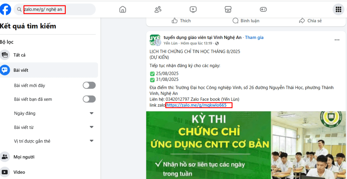Viewport: 347px width, 179px height.
Task: Click the "Tham gia" group join link
Action: pos(254,38)
